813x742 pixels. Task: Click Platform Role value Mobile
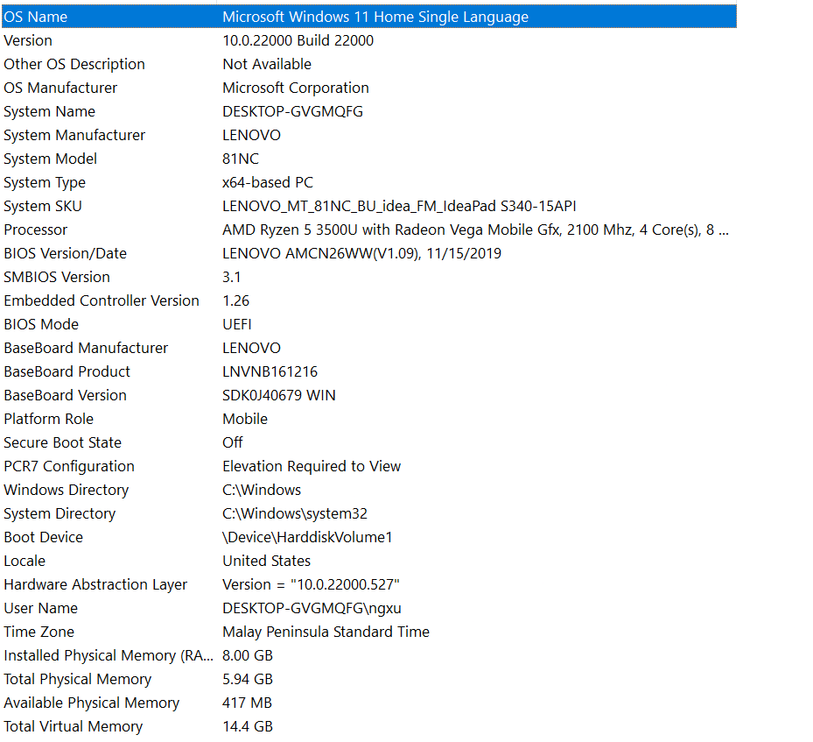(x=245, y=420)
